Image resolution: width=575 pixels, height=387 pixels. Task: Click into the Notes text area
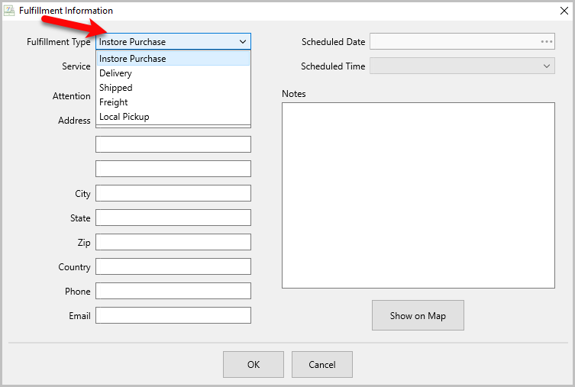click(x=418, y=195)
